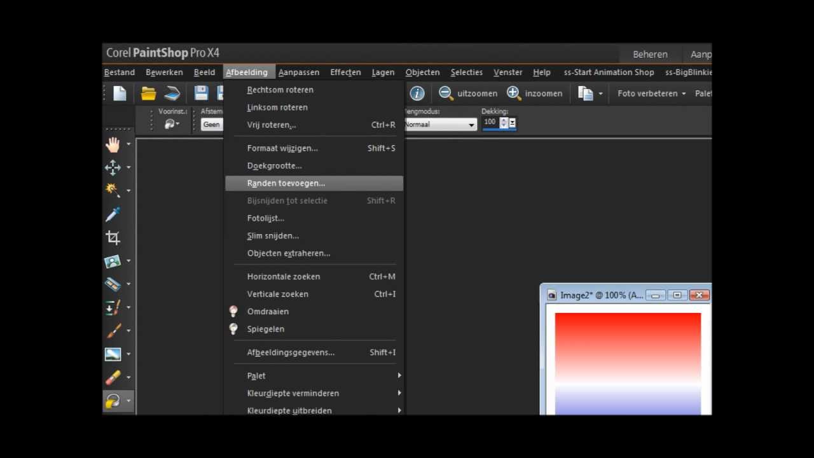Viewport: 814px width, 458px height.
Task: Open the Effecten menu
Action: pos(345,73)
